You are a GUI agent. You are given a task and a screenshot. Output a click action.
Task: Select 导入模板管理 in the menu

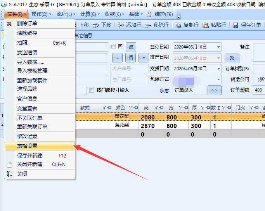pyautogui.click(x=32, y=71)
